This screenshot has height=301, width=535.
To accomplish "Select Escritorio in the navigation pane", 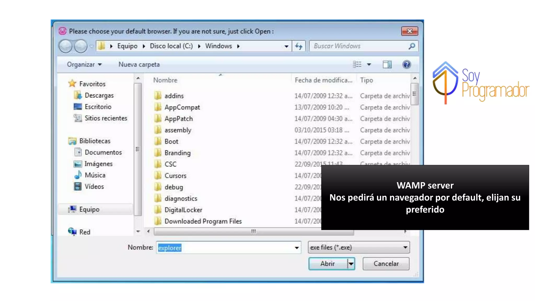I will pyautogui.click(x=98, y=107).
